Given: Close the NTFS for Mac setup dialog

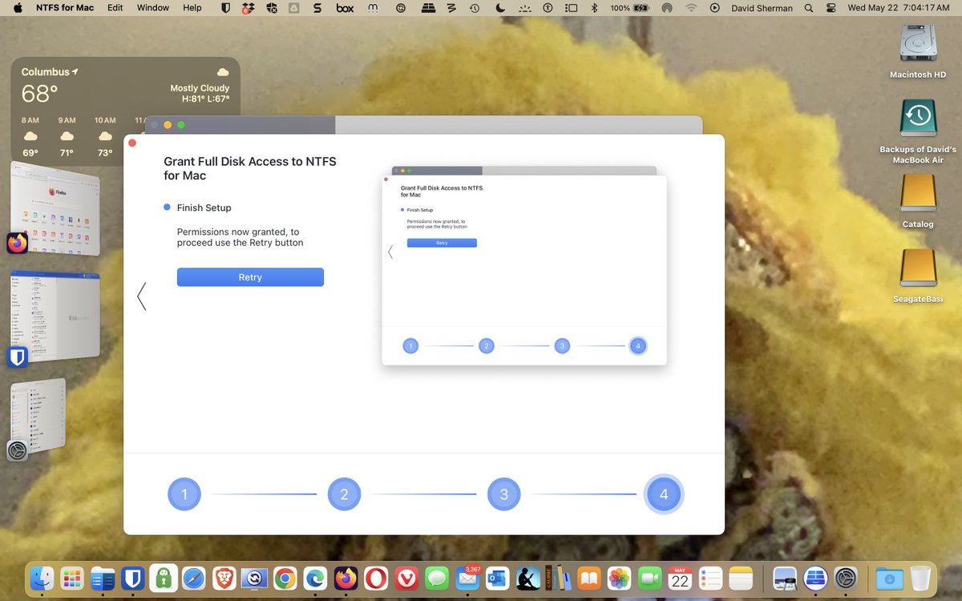Looking at the screenshot, I should 132,143.
